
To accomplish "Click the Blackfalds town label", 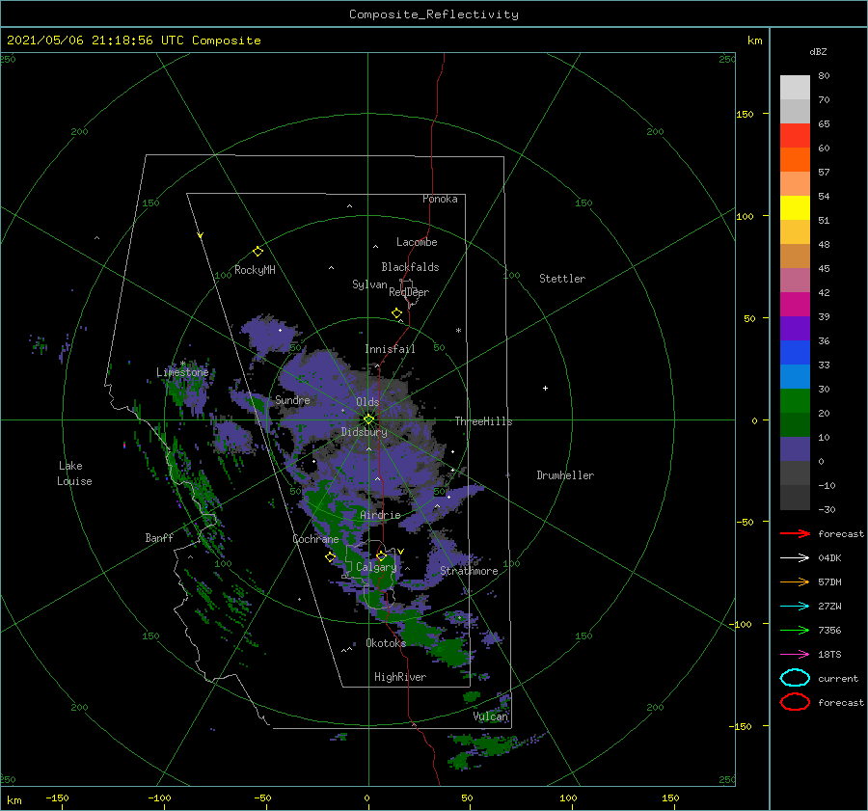I will click(410, 267).
